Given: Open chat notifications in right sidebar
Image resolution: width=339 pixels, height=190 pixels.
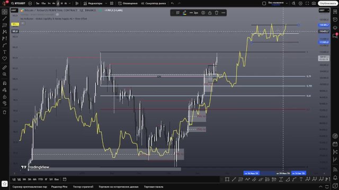Looking at the screenshot, I should coord(335,36).
